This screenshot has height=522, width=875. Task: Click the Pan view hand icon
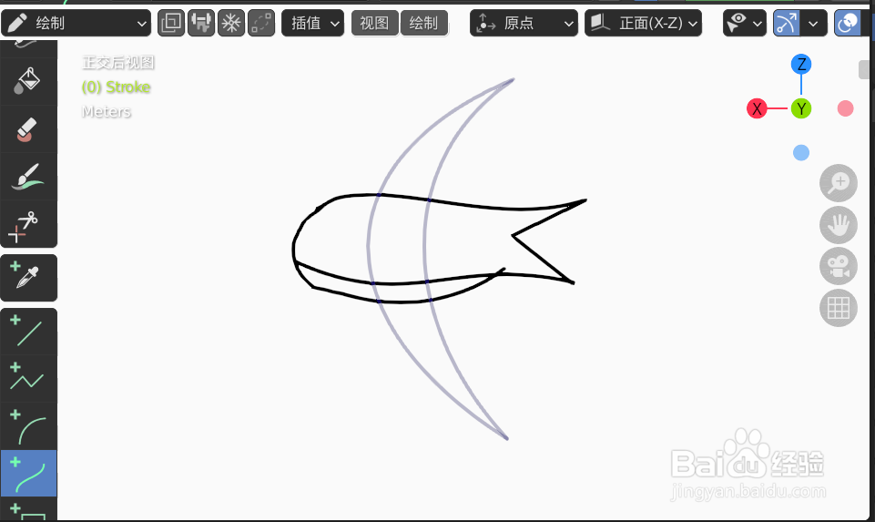coord(839,225)
